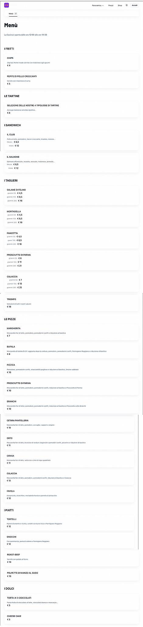
Task: Open the IL SALMONE sandwich card
Action: click(x=71, y=163)
